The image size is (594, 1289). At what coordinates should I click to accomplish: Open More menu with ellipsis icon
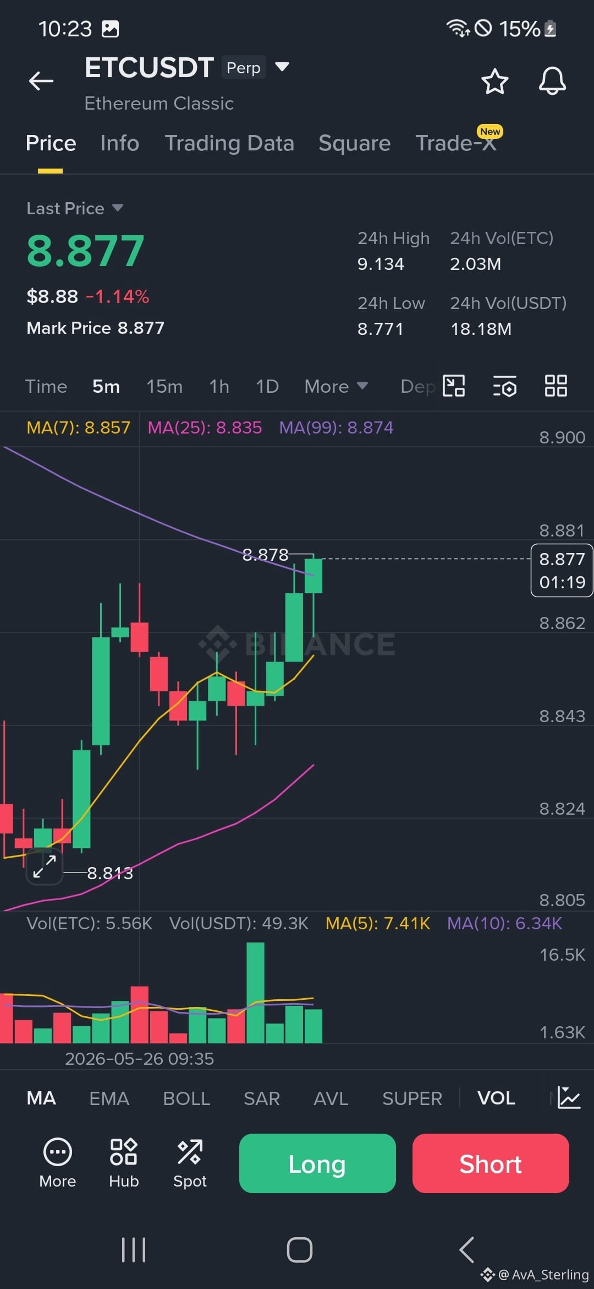click(x=57, y=1163)
